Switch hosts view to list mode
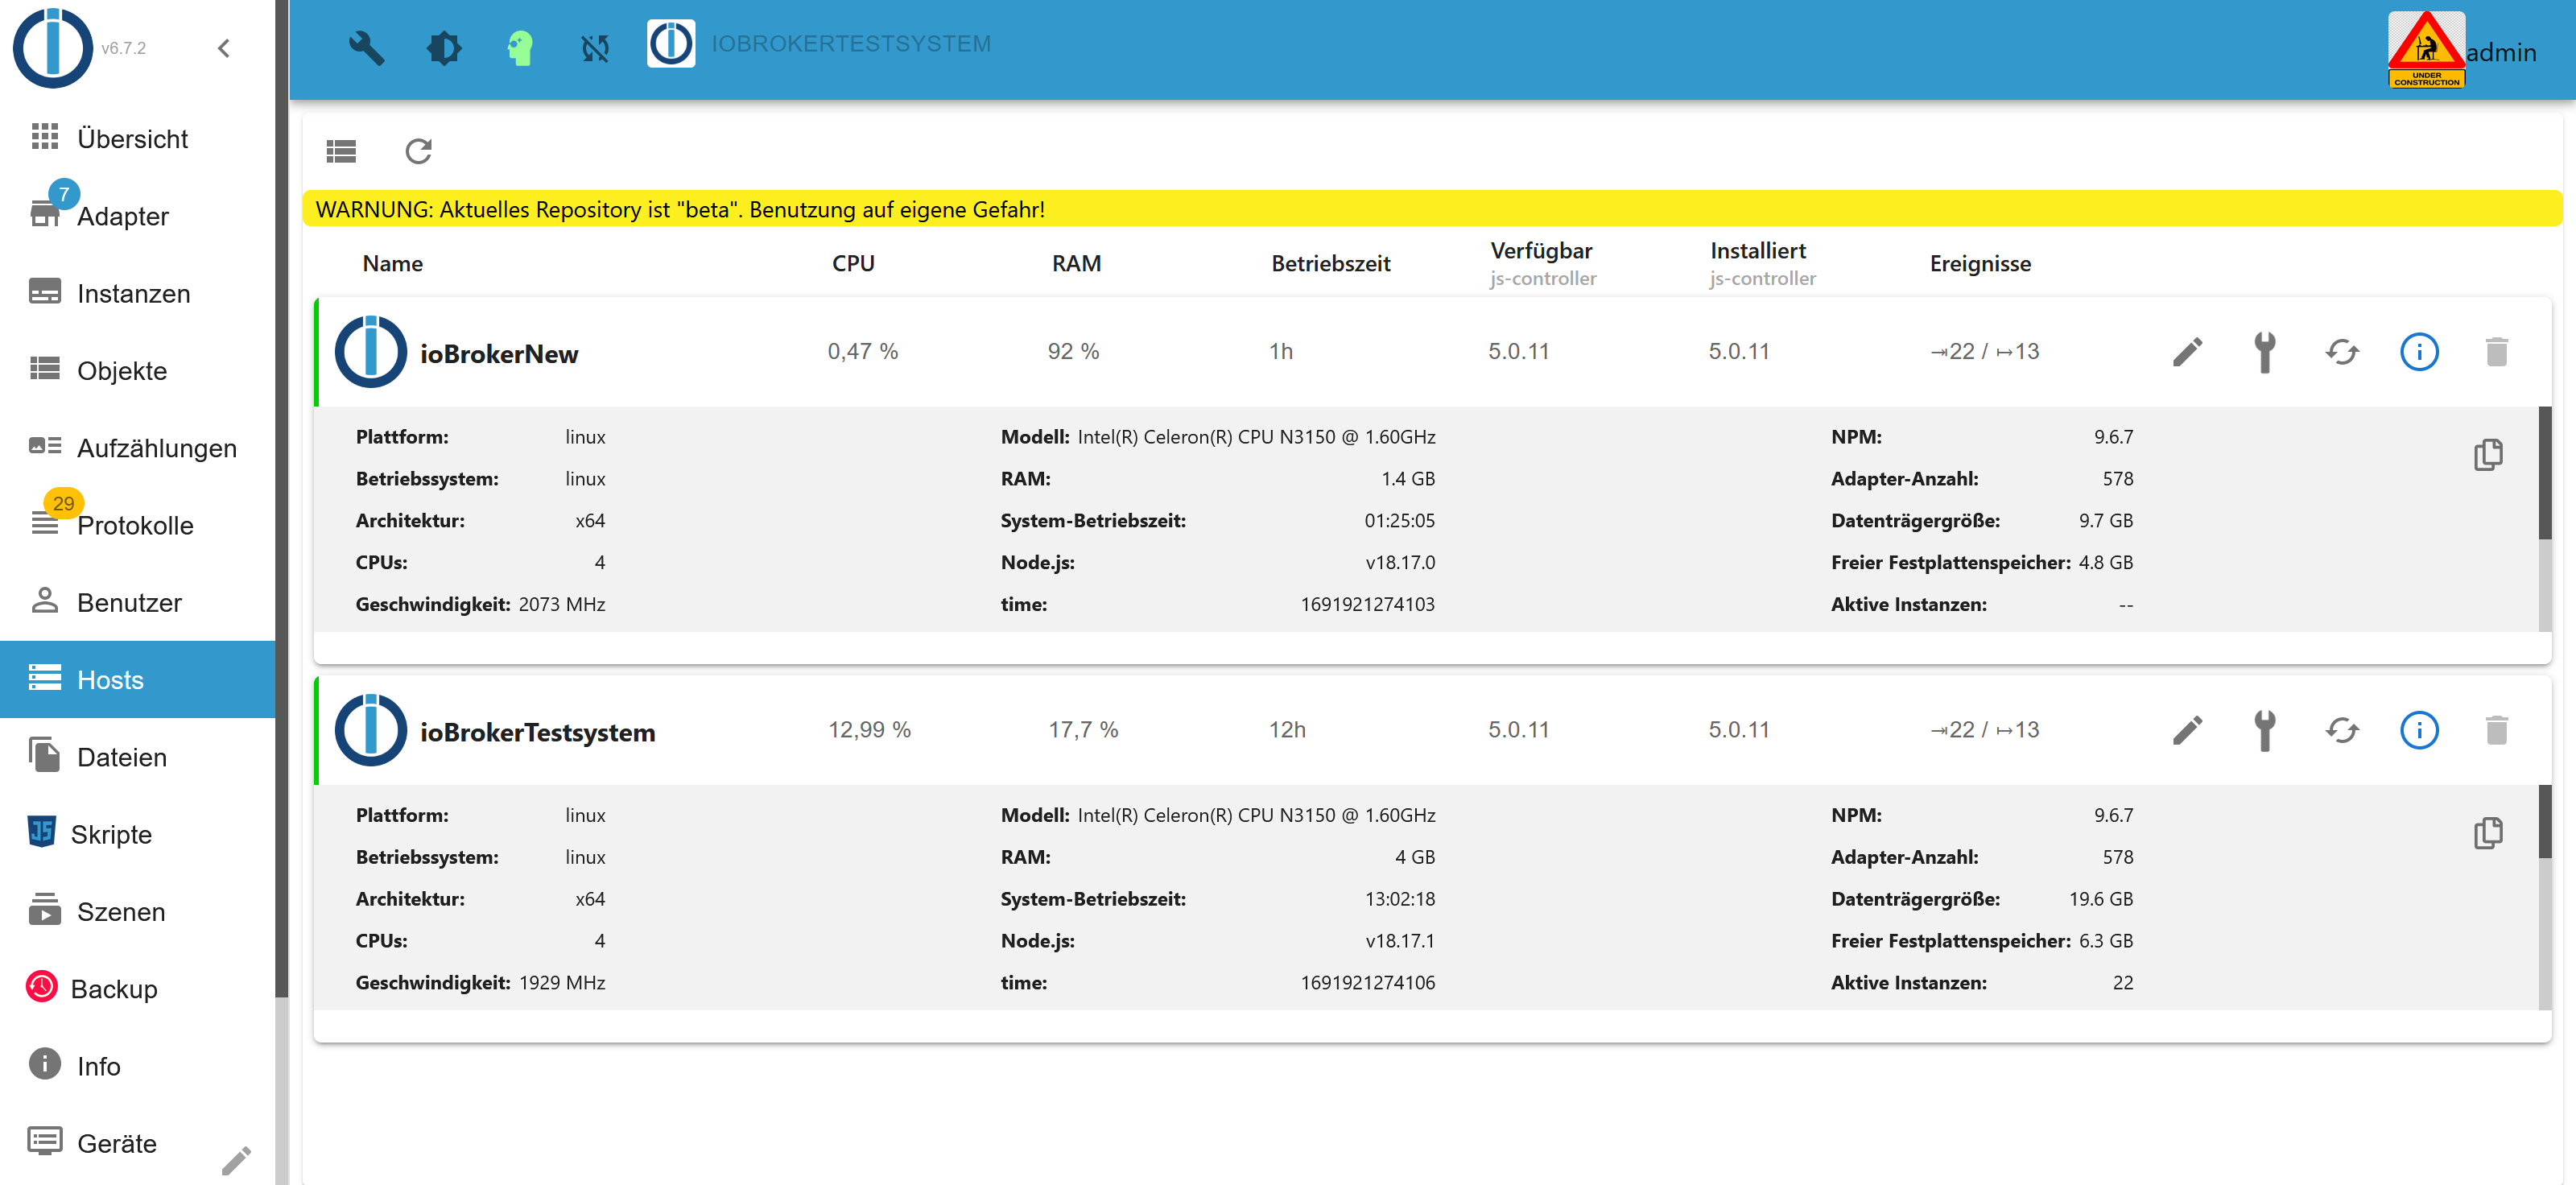Screen dimensions: 2576x1185 (x=341, y=151)
